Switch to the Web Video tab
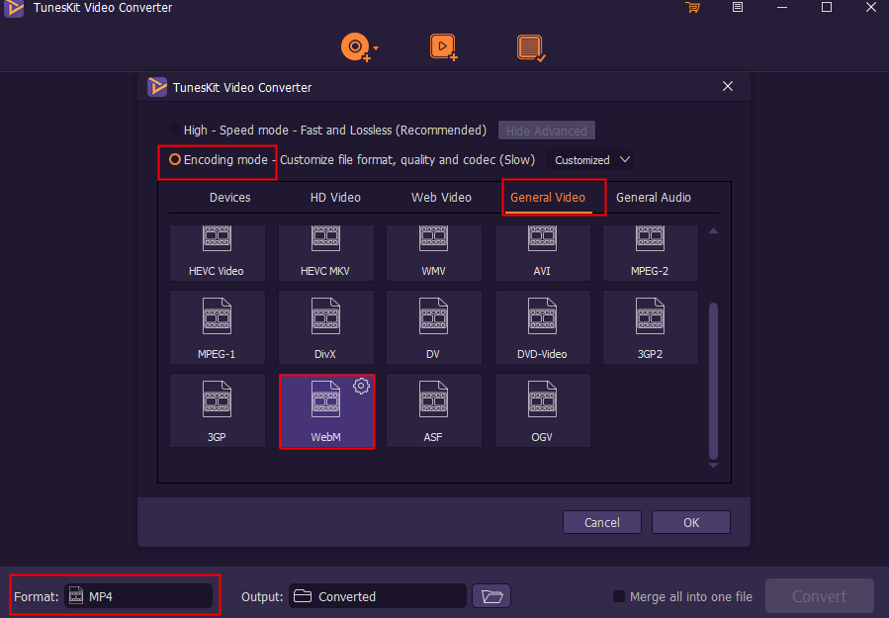The image size is (889, 618). point(441,198)
